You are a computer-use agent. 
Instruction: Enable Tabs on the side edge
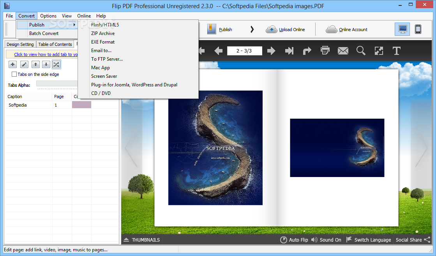point(14,74)
